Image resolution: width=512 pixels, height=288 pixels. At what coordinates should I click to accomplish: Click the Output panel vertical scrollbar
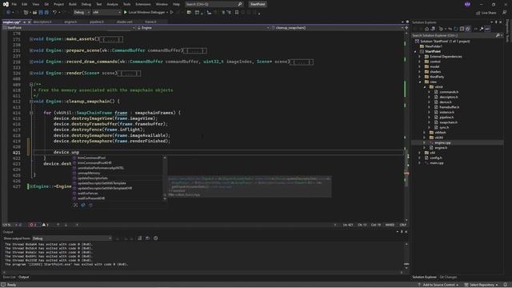point(406,256)
